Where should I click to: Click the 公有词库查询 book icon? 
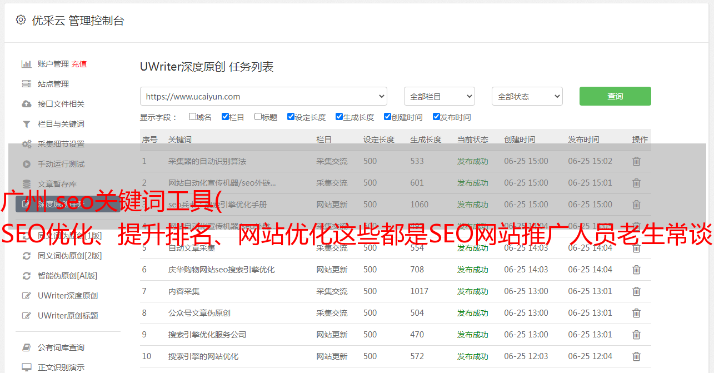(26, 347)
